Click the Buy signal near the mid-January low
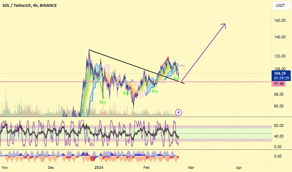The height and width of the screenshot is (172, 292). click(x=126, y=93)
